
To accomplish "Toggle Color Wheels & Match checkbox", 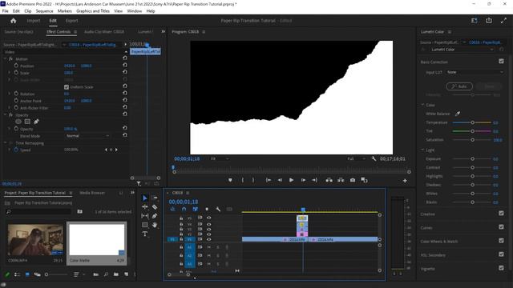I will click(501, 241).
